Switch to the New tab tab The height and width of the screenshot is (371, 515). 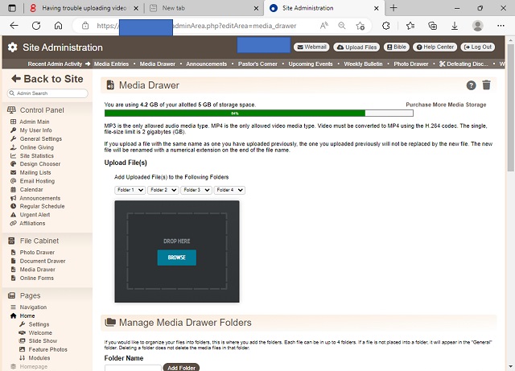click(x=204, y=8)
